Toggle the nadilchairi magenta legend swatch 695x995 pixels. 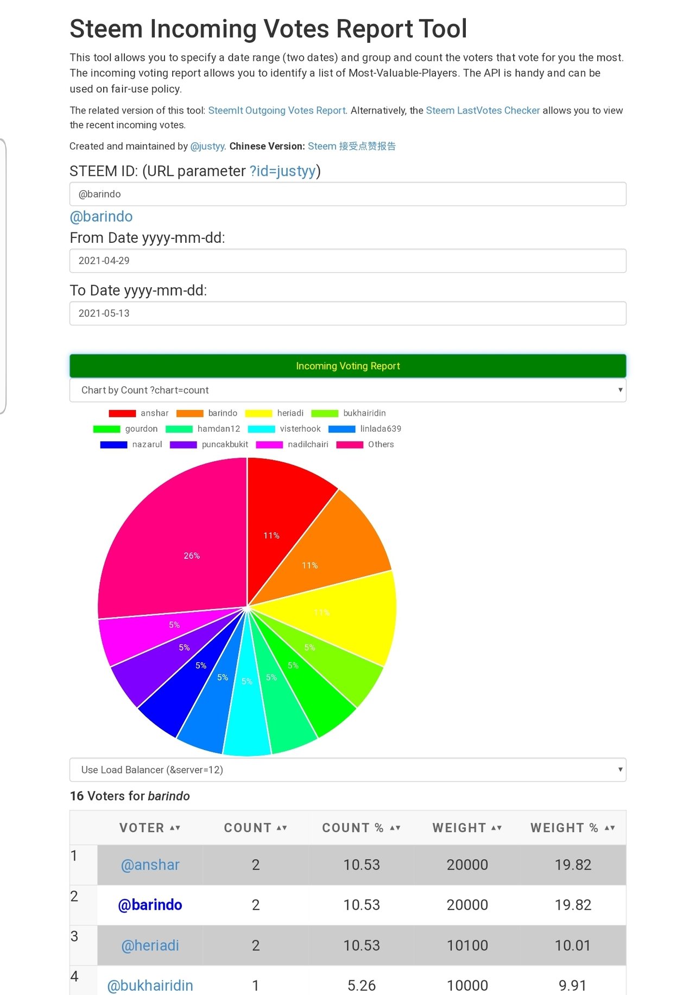269,445
